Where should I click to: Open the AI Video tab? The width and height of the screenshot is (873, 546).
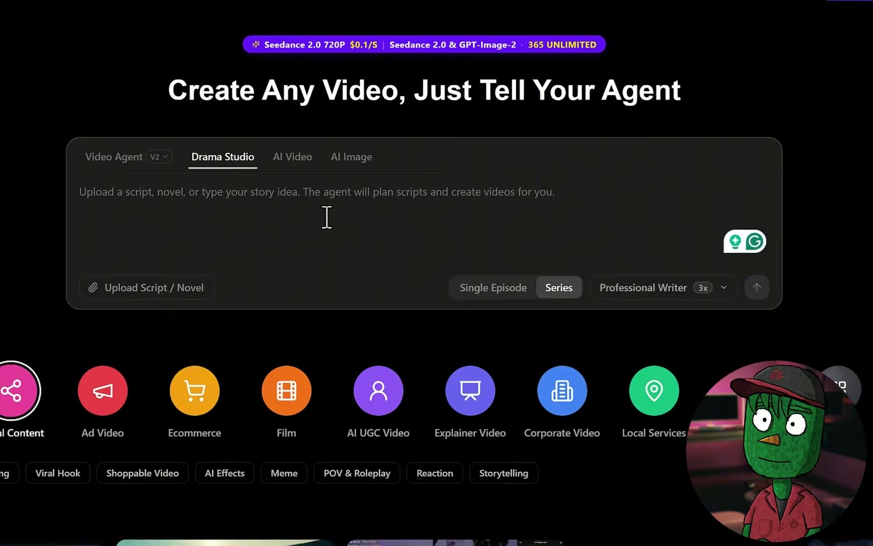click(293, 157)
